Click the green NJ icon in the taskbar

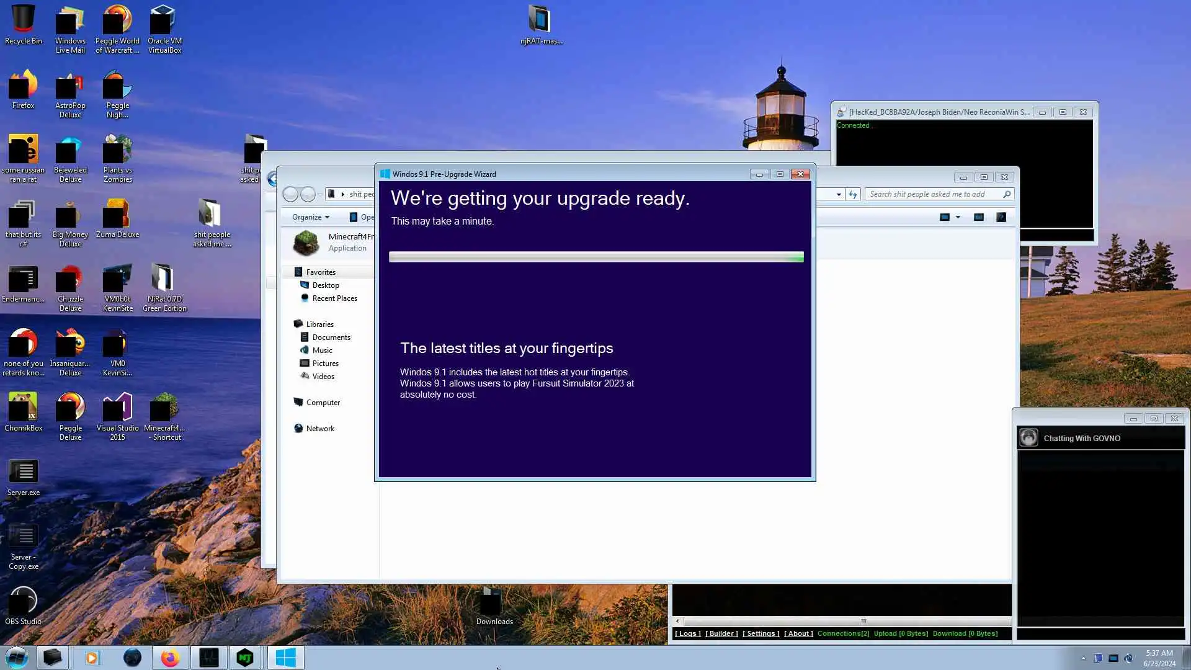tap(245, 658)
